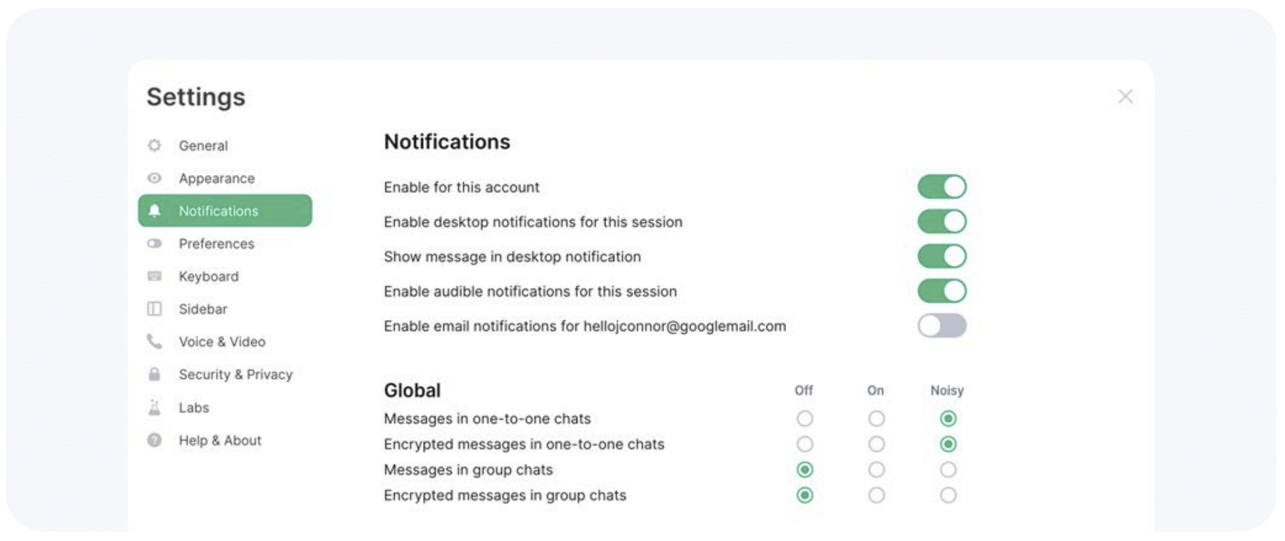Set encrypted group chats to On
The width and height of the screenshot is (1285, 541).
tap(876, 496)
